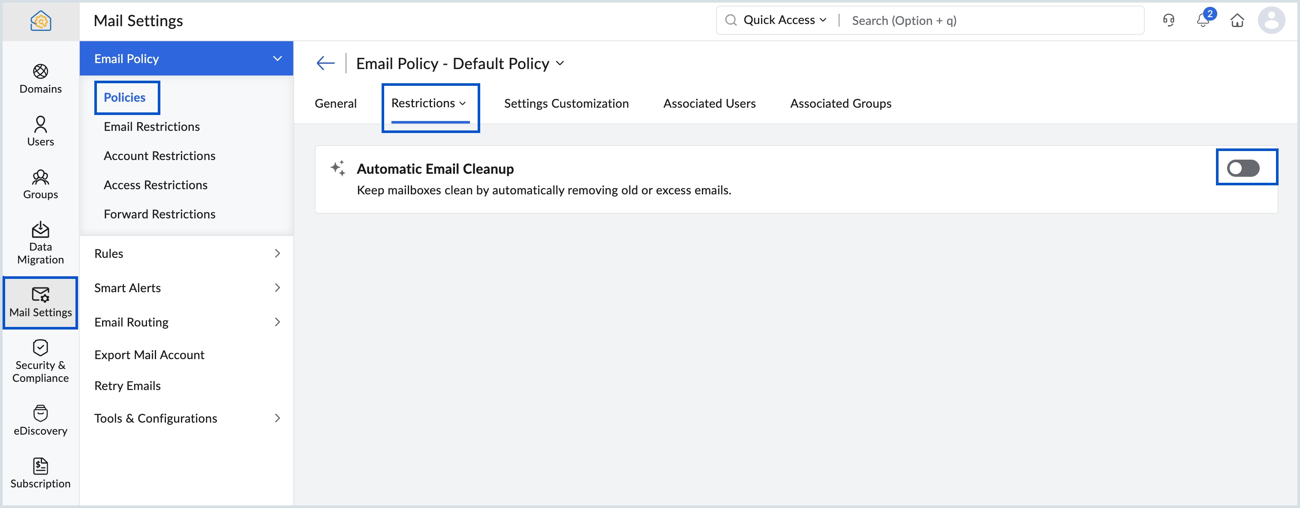
Task: Expand the Rules menu section
Action: (186, 254)
